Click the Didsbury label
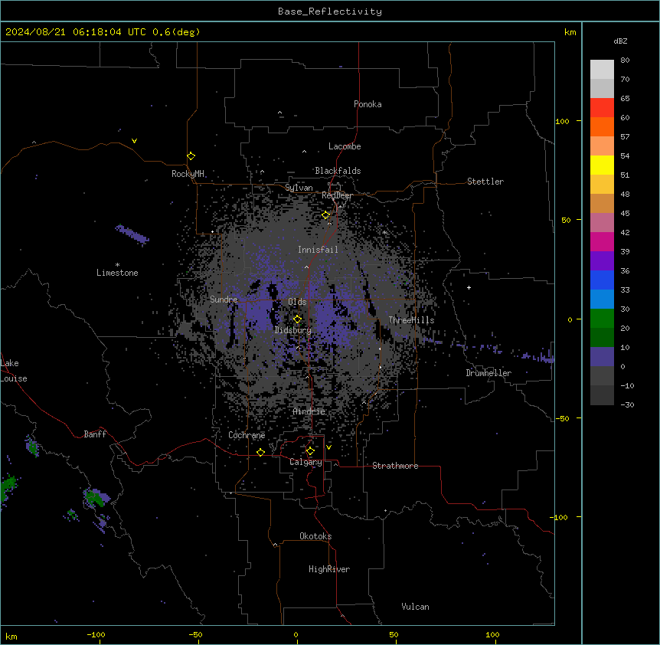 pyautogui.click(x=293, y=330)
